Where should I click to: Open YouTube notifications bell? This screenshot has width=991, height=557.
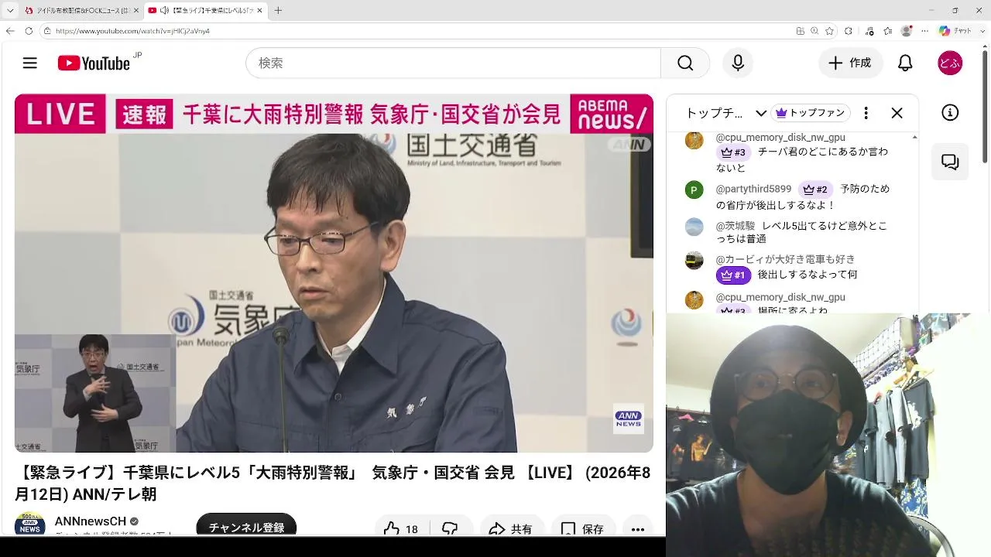tap(905, 63)
